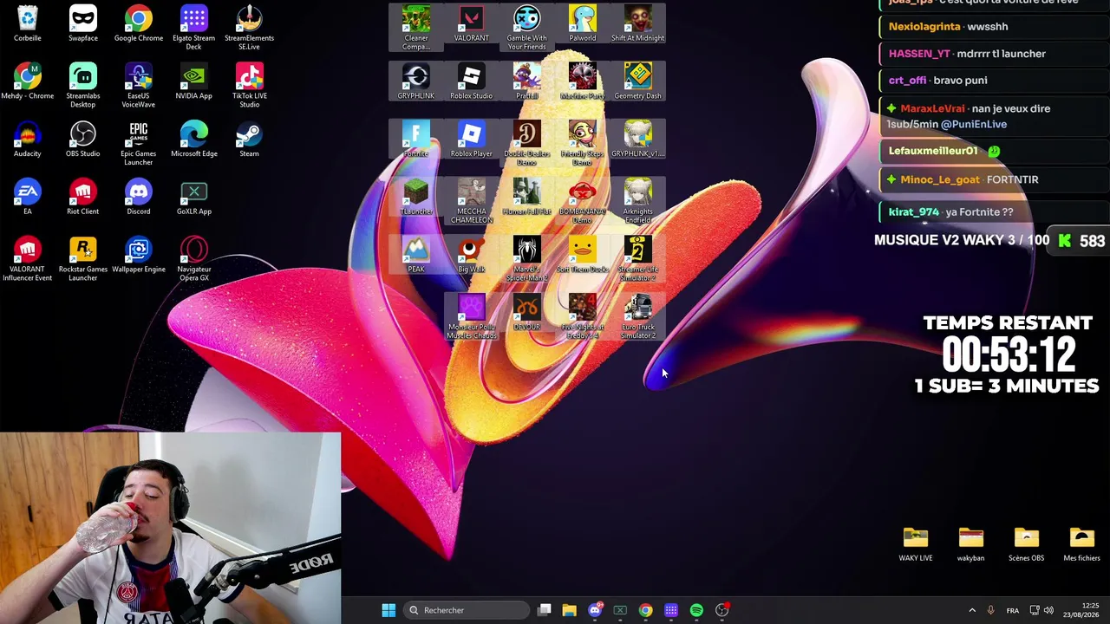1110x624 pixels.
Task: Select the Double Dealers Demo shortcut
Action: tap(527, 145)
